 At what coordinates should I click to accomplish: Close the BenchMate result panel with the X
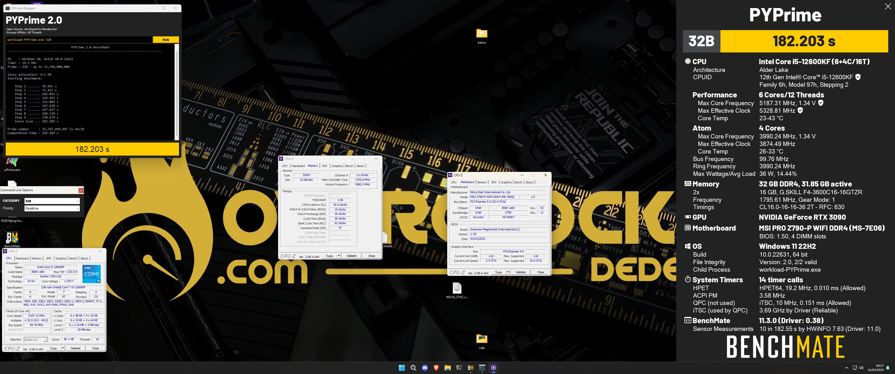(888, 6)
